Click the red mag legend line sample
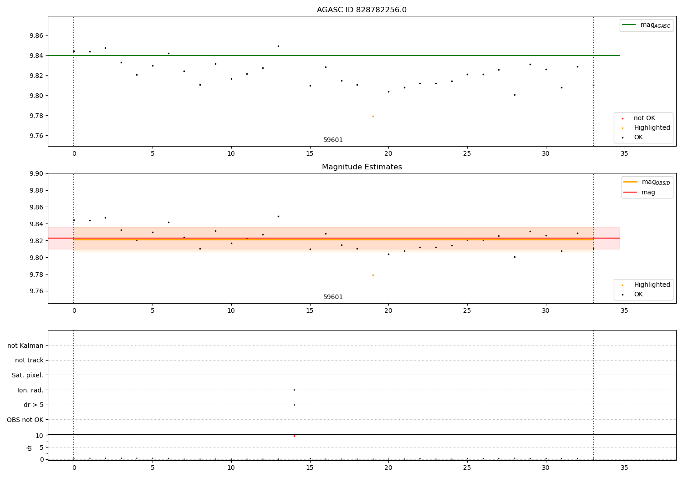 [x=630, y=192]
